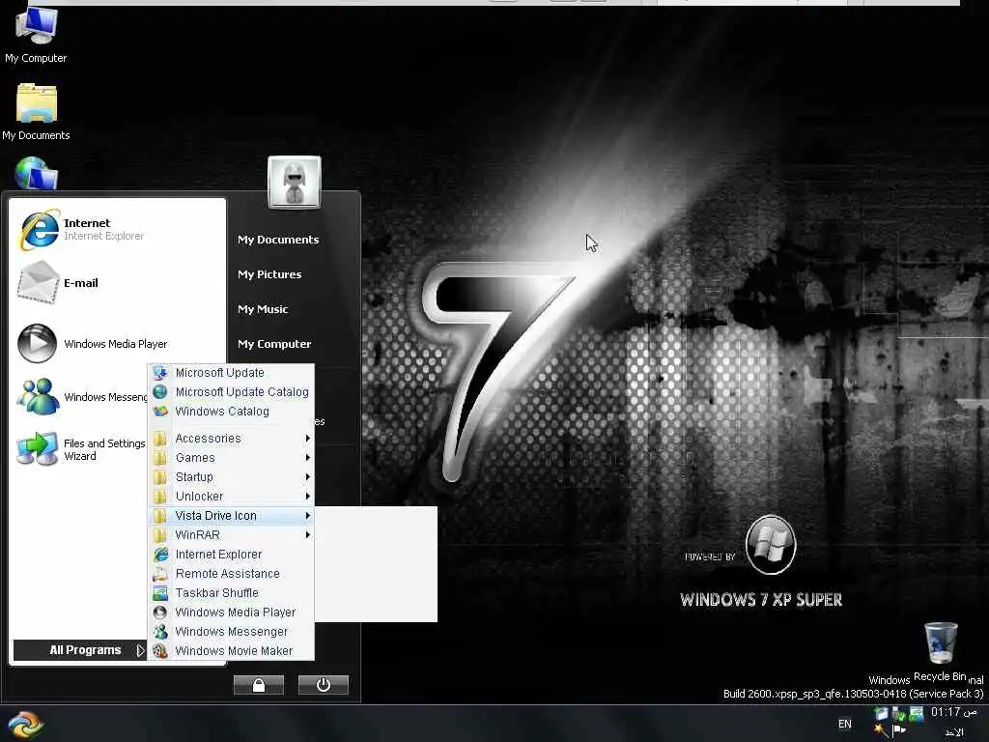Open Windows Messenger from Start menu left pane
Screen dimensions: 989x742
[x=82, y=397]
